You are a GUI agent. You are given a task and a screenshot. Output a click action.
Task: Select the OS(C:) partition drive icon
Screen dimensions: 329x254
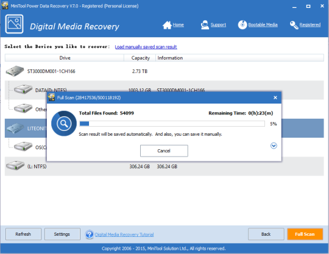pos(23,146)
